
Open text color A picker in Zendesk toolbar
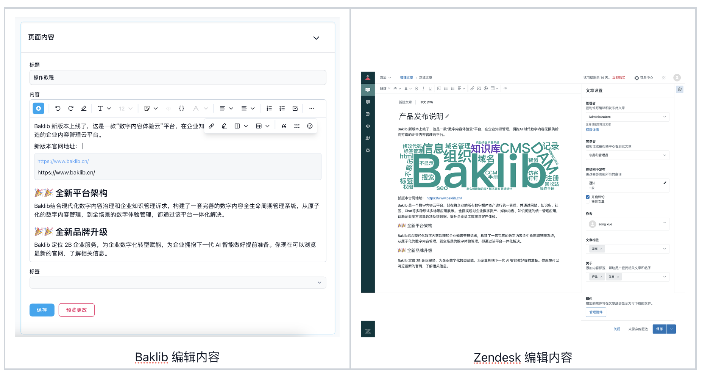pyautogui.click(x=407, y=88)
